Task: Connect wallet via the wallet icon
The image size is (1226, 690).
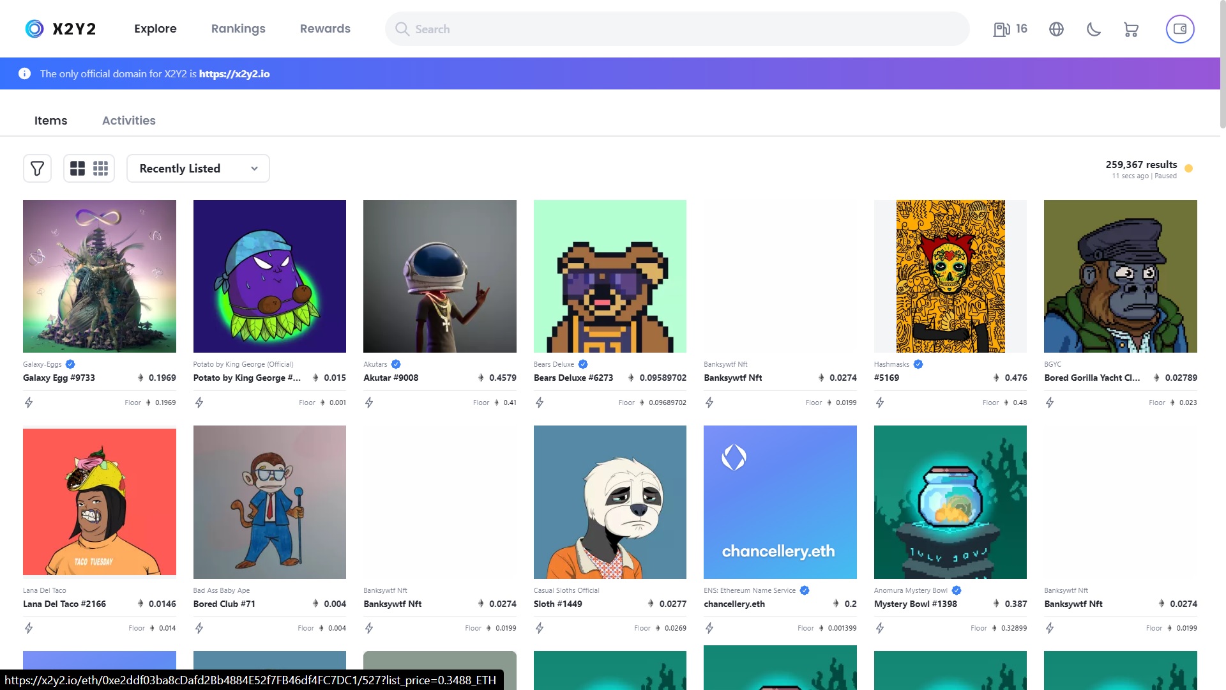Action: coord(1180,29)
